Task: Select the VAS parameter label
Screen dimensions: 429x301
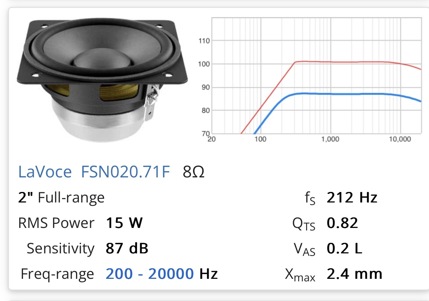Action: pos(305,249)
